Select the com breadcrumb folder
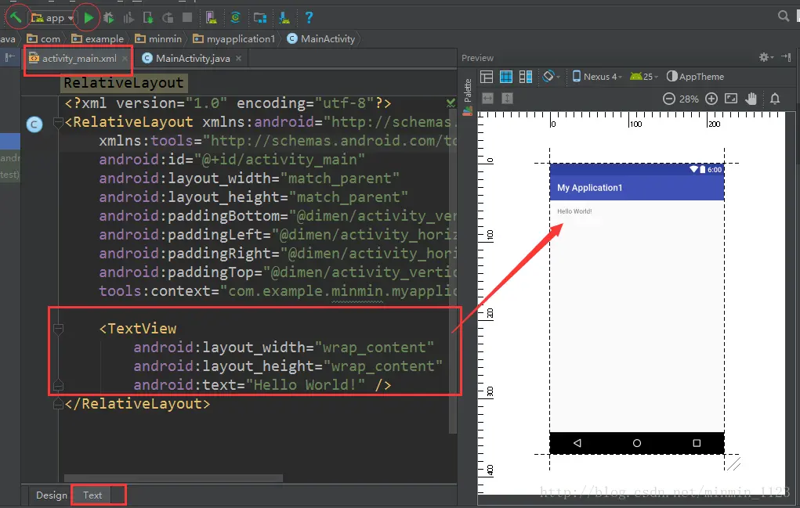Screen dimensions: 800x508 44,38
